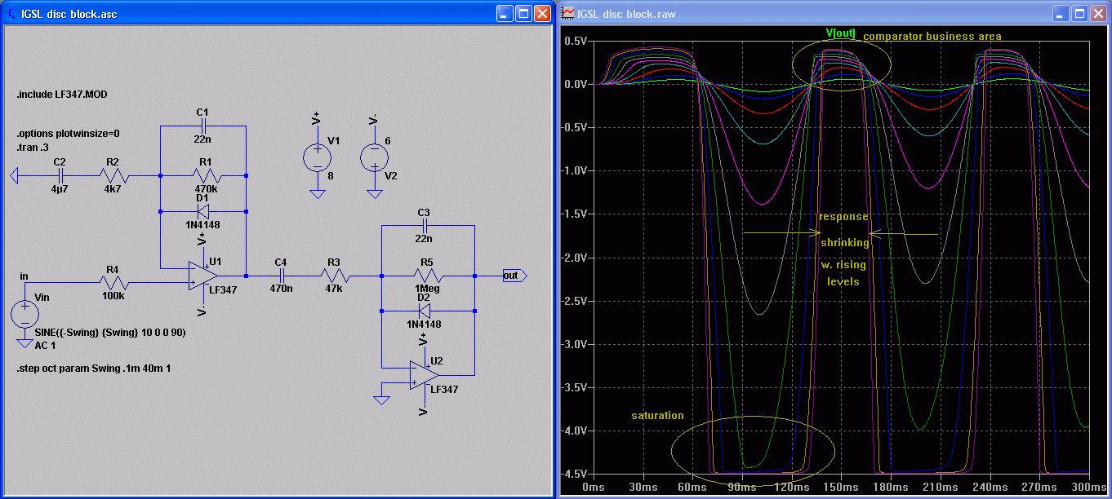Select the C4 470n capacitor

280,276
